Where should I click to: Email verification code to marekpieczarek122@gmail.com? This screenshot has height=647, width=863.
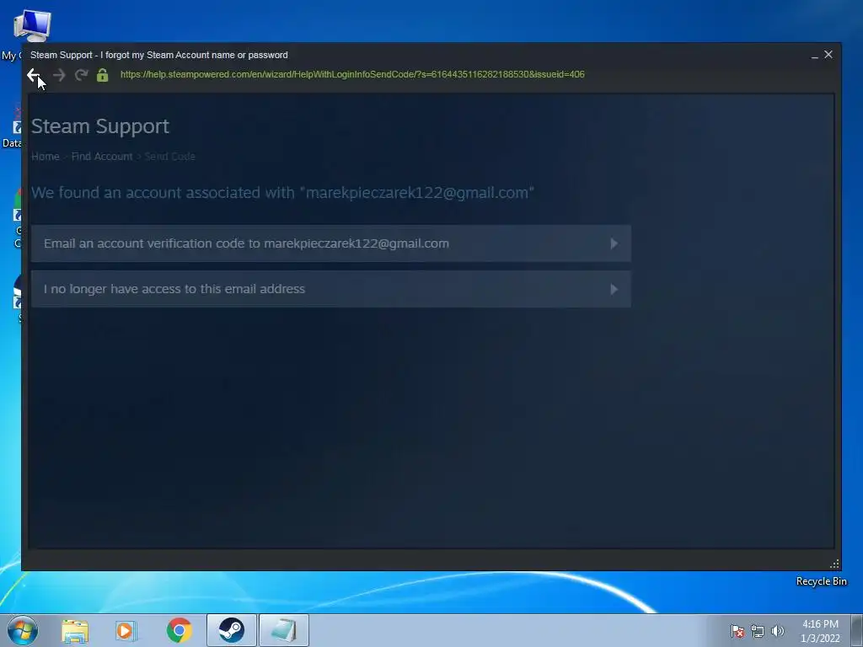pos(330,243)
